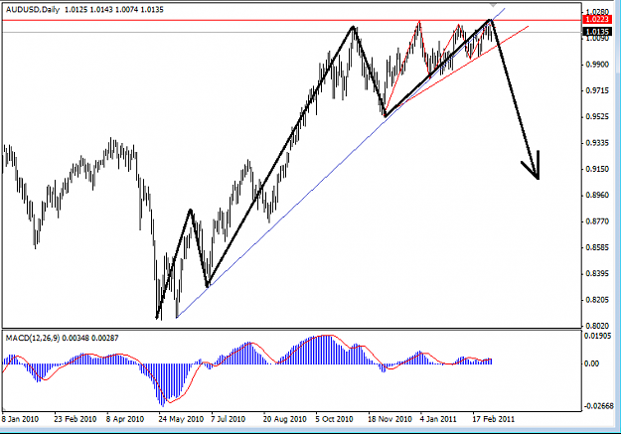Click the gray chart shift triangle marker

pos(493,5)
